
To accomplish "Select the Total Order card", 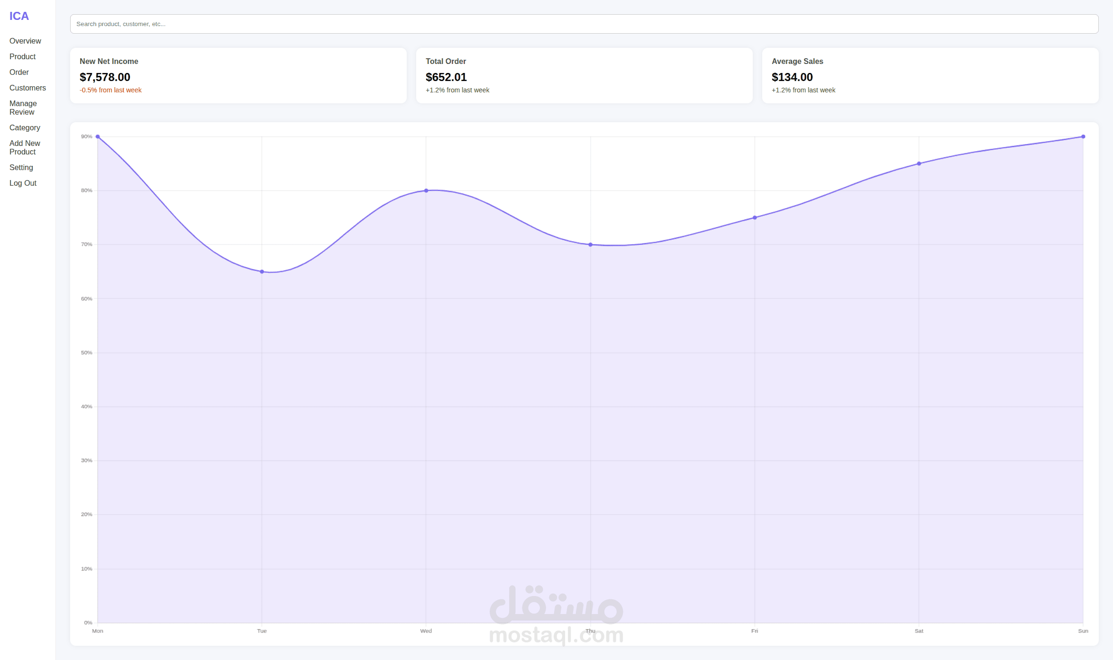I will 584,76.
